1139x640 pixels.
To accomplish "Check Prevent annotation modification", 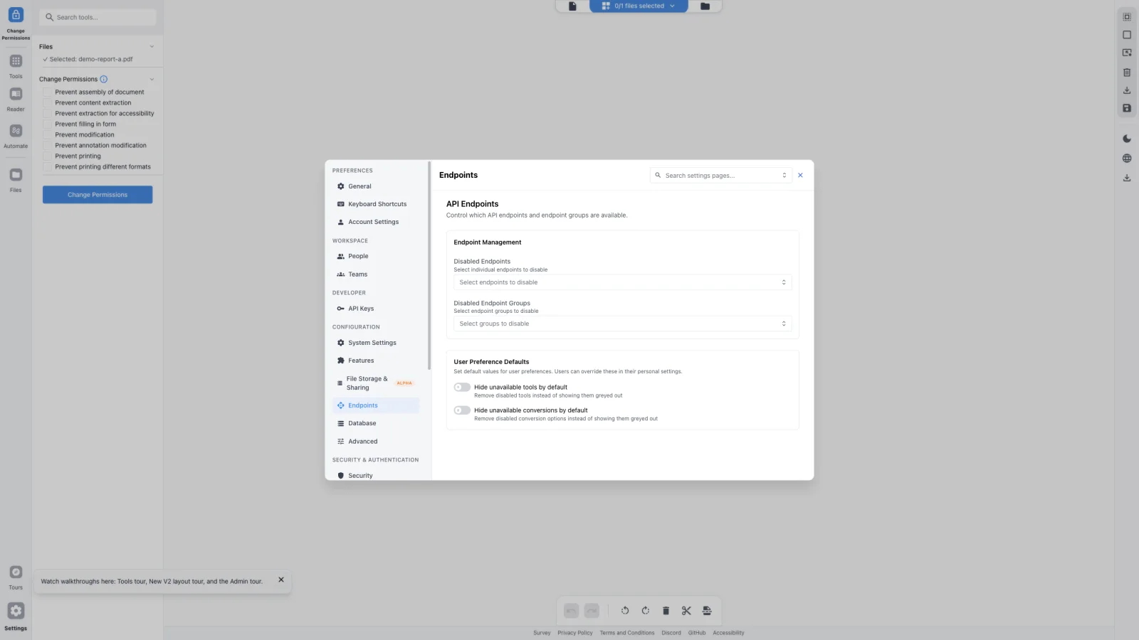I will point(48,145).
